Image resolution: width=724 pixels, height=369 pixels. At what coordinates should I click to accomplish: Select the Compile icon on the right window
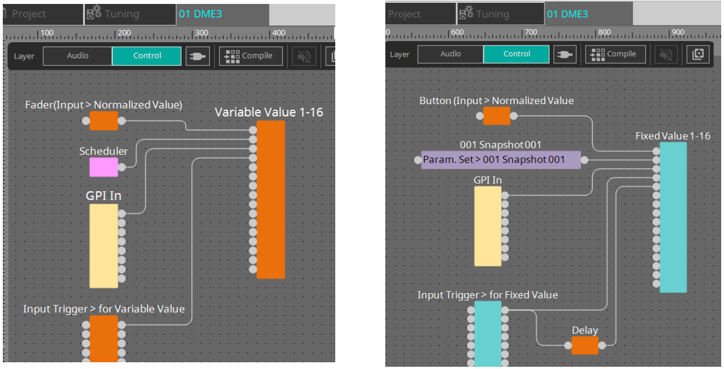point(615,54)
